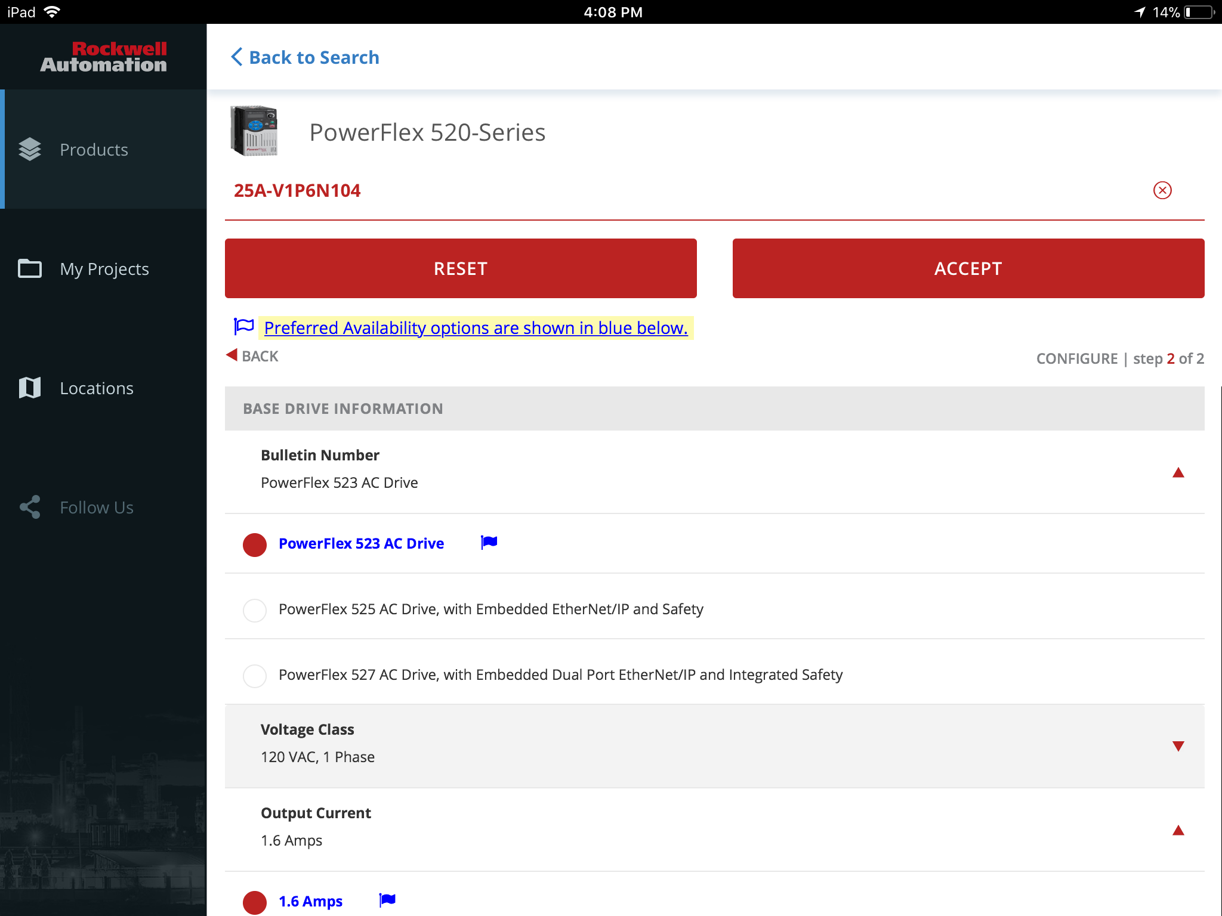Click the Locations map icon
The width and height of the screenshot is (1222, 916).
pyautogui.click(x=29, y=388)
